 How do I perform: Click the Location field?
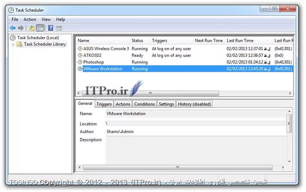click(x=196, y=123)
